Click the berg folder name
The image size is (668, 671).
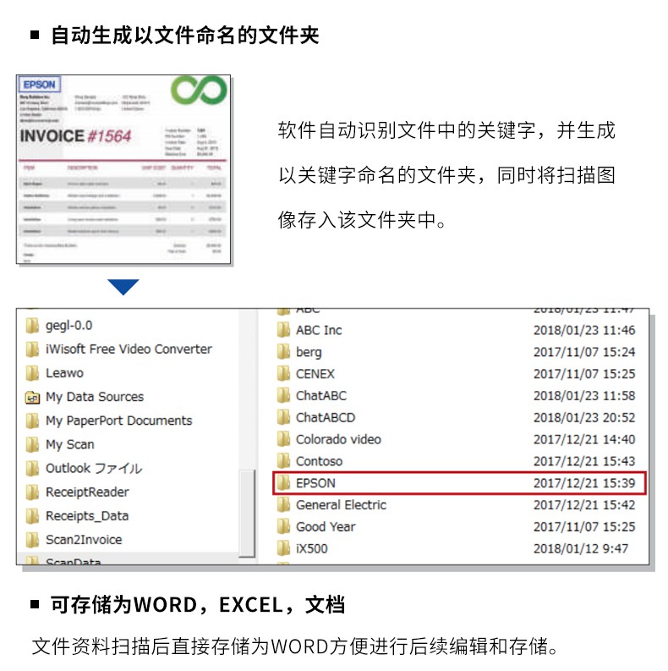pyautogui.click(x=309, y=353)
